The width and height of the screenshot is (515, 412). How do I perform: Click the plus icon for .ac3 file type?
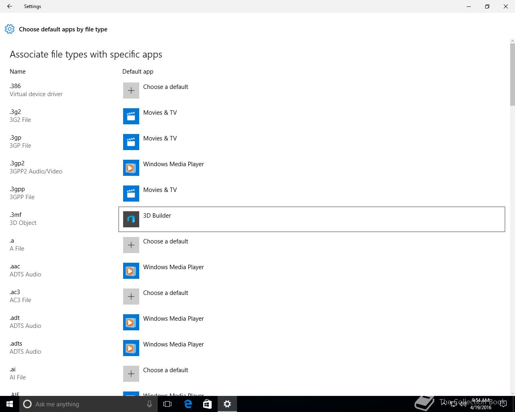pyautogui.click(x=131, y=297)
